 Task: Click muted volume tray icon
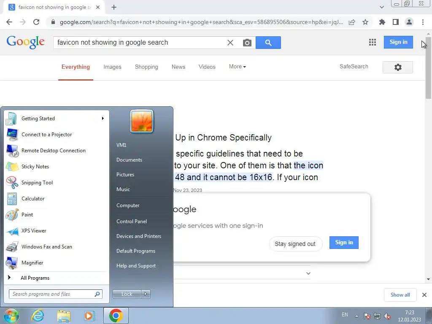click(387, 316)
